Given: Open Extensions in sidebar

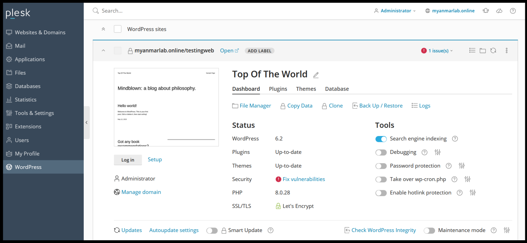Looking at the screenshot, I should coord(43,126).
